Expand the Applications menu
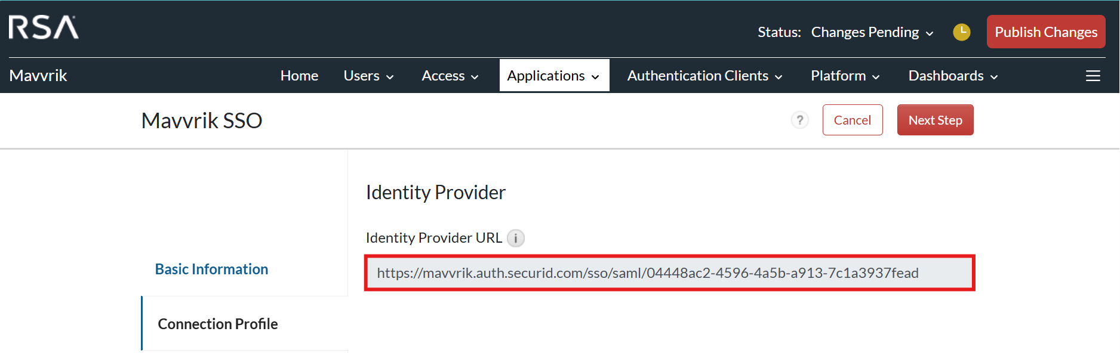The height and width of the screenshot is (353, 1120). [553, 76]
